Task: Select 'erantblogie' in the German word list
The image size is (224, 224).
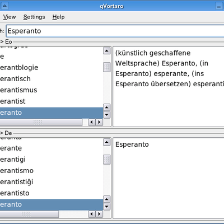Action: coord(52,68)
